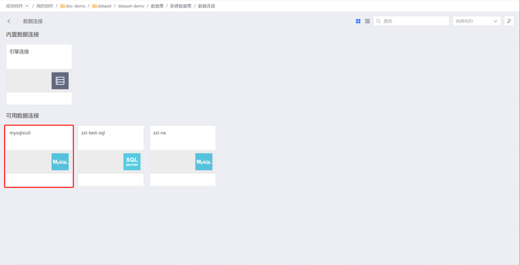Navigate to dataset folder in breadcrumb
520x265 pixels.
click(105, 6)
